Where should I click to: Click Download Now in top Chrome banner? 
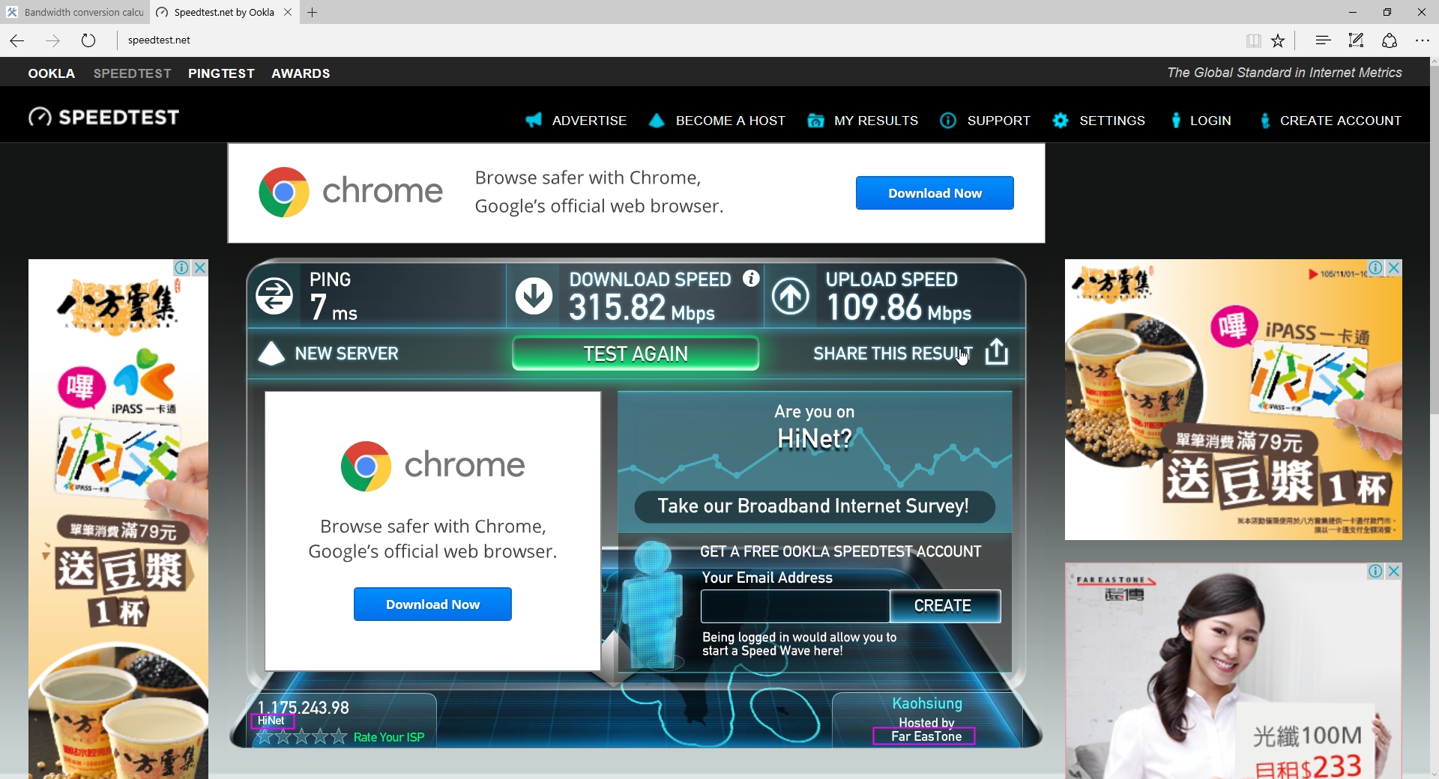[x=935, y=193]
